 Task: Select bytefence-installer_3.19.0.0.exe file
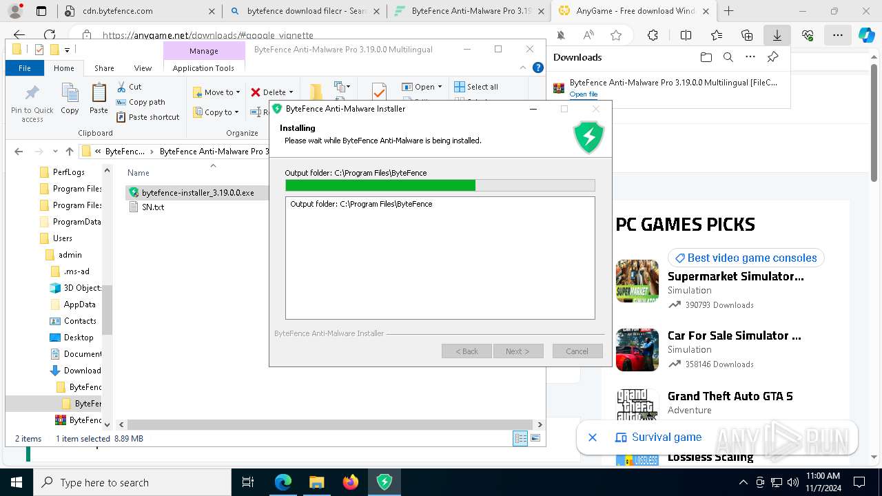pyautogui.click(x=196, y=193)
